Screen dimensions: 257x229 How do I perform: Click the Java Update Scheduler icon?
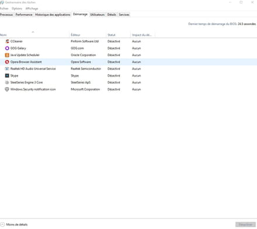pos(7,55)
